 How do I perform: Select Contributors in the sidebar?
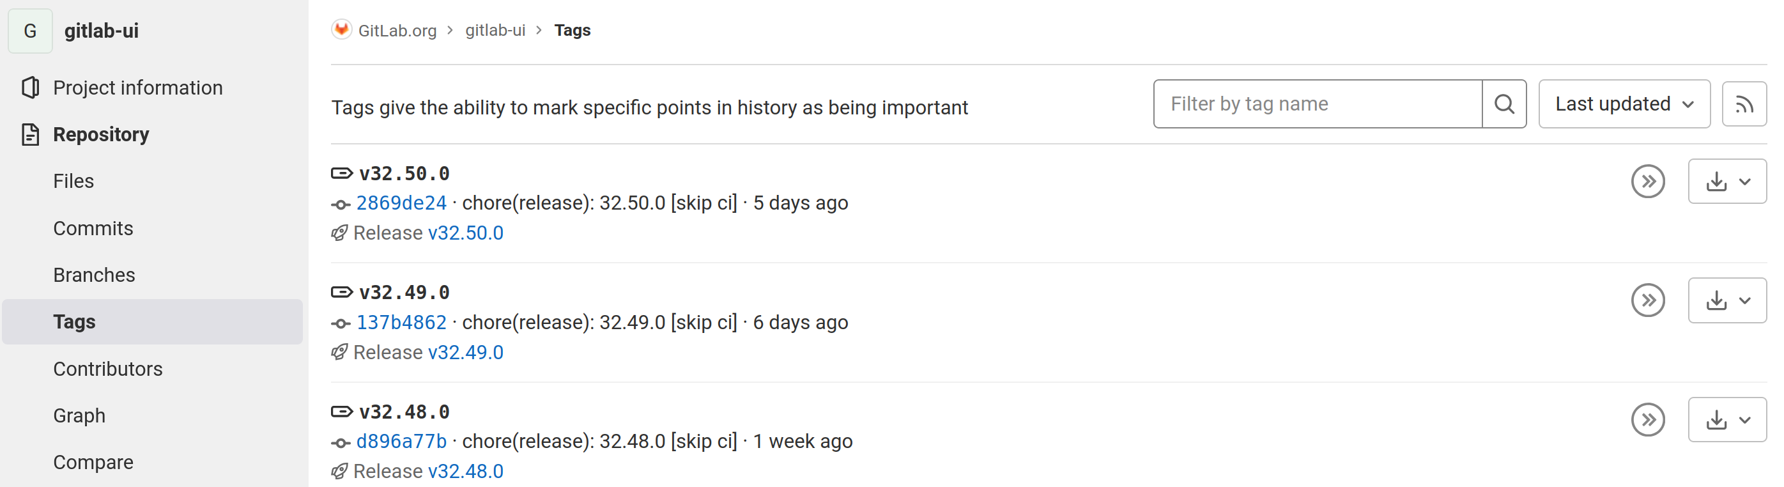pyautogui.click(x=108, y=369)
